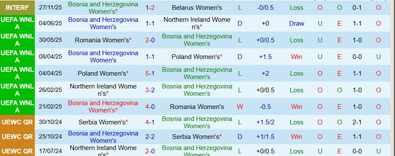Click Bosnia and Herzegovina Women's on 21/02/25
This screenshot has width=395, height=156.
pyautogui.click(x=103, y=106)
